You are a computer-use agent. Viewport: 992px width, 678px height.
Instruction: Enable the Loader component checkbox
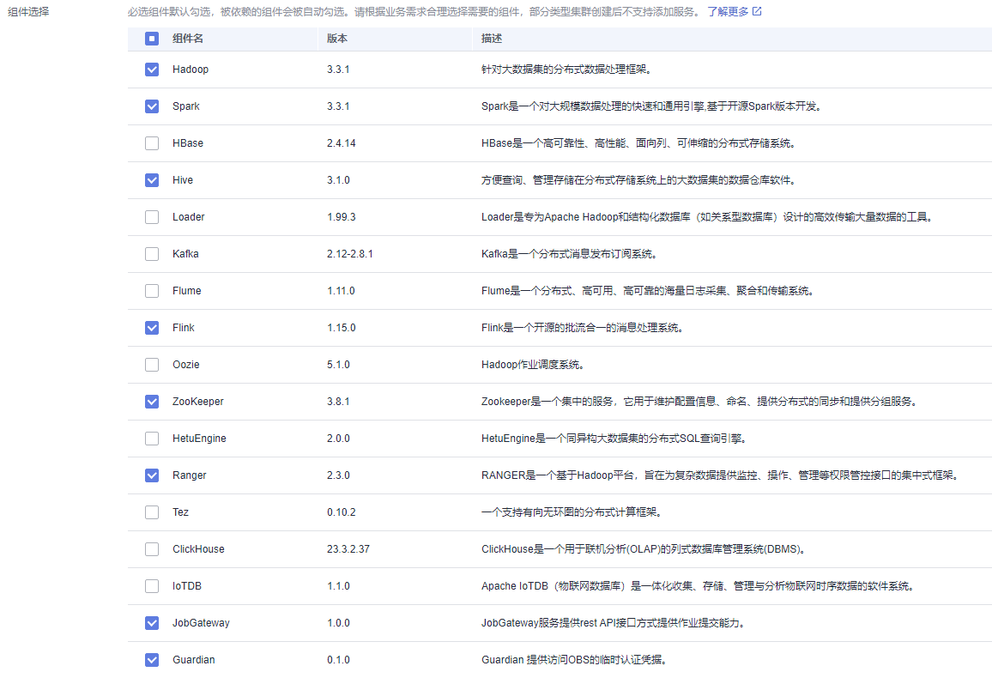pyautogui.click(x=152, y=217)
